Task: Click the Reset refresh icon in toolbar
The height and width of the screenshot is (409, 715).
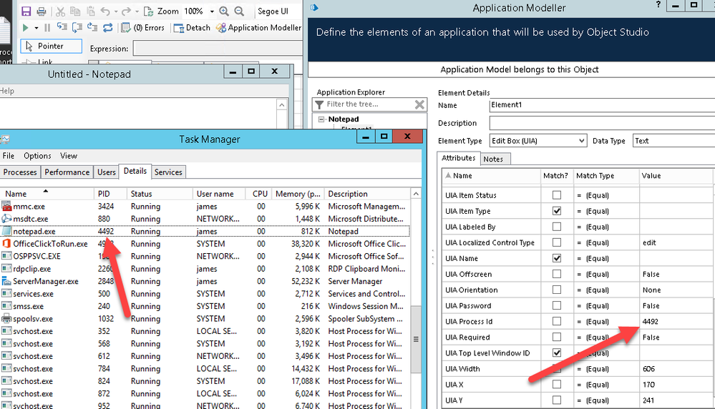Action: coord(108,28)
